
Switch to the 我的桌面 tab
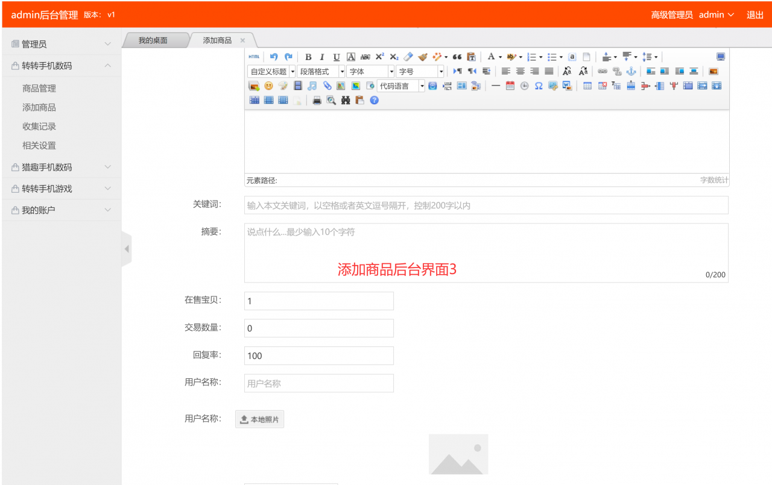[153, 40]
